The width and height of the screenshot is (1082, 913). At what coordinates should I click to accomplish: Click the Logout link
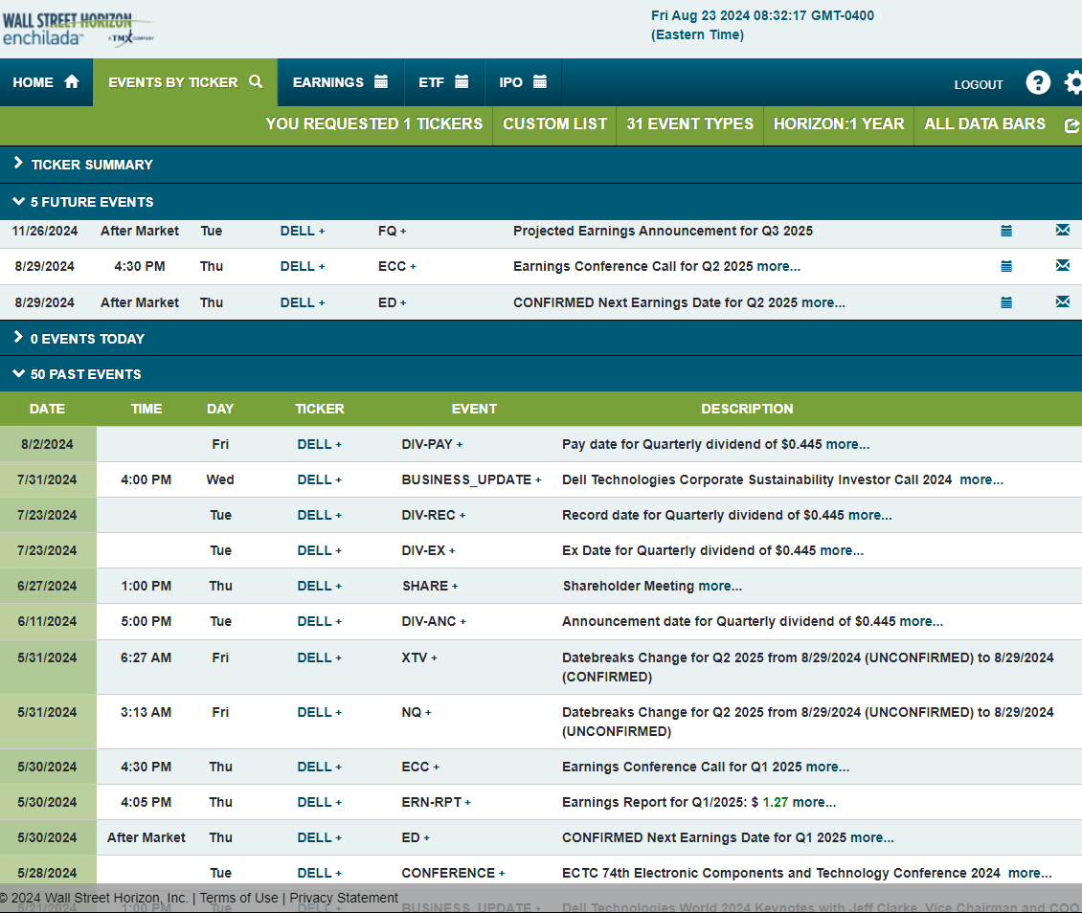coord(979,85)
